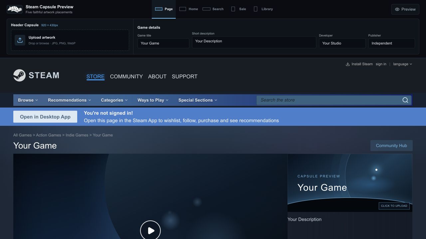Click the Your Game breadcrumb
426x239 pixels.
tap(103, 135)
